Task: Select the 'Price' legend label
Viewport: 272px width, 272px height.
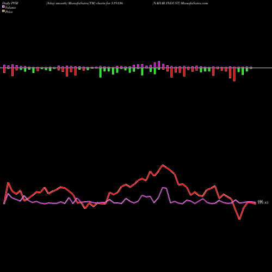Action: pos(9,12)
